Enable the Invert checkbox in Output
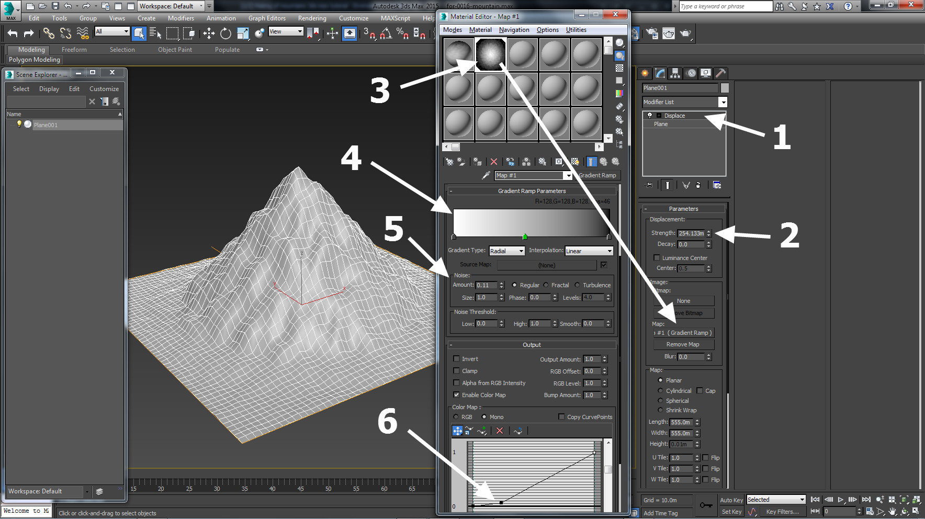This screenshot has height=519, width=925. click(x=456, y=359)
